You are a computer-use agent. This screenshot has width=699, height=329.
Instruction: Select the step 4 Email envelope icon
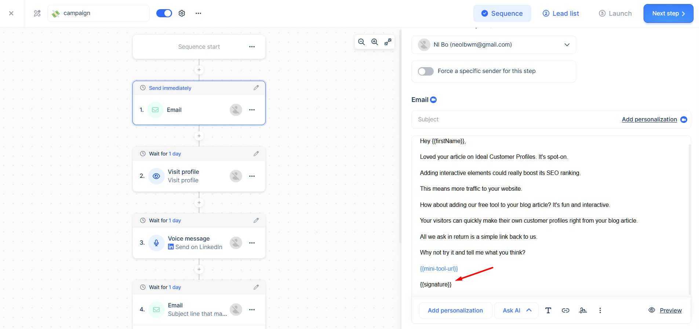[156, 310]
